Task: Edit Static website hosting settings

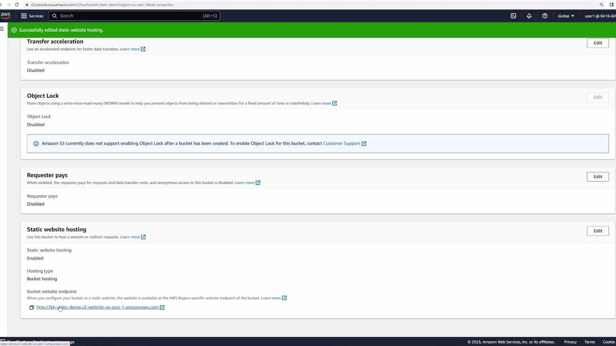Action: [597, 231]
